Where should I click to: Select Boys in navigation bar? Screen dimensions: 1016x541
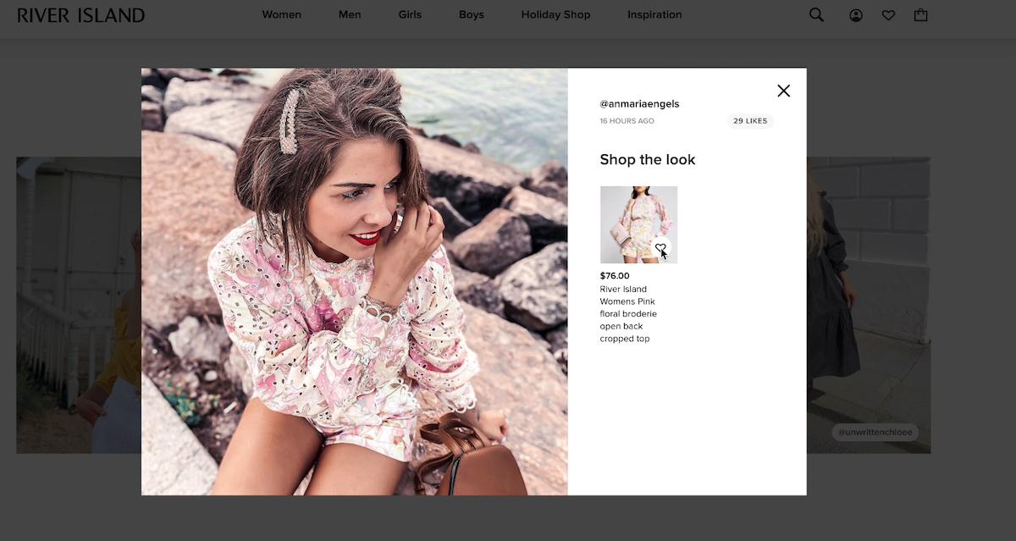(x=472, y=14)
